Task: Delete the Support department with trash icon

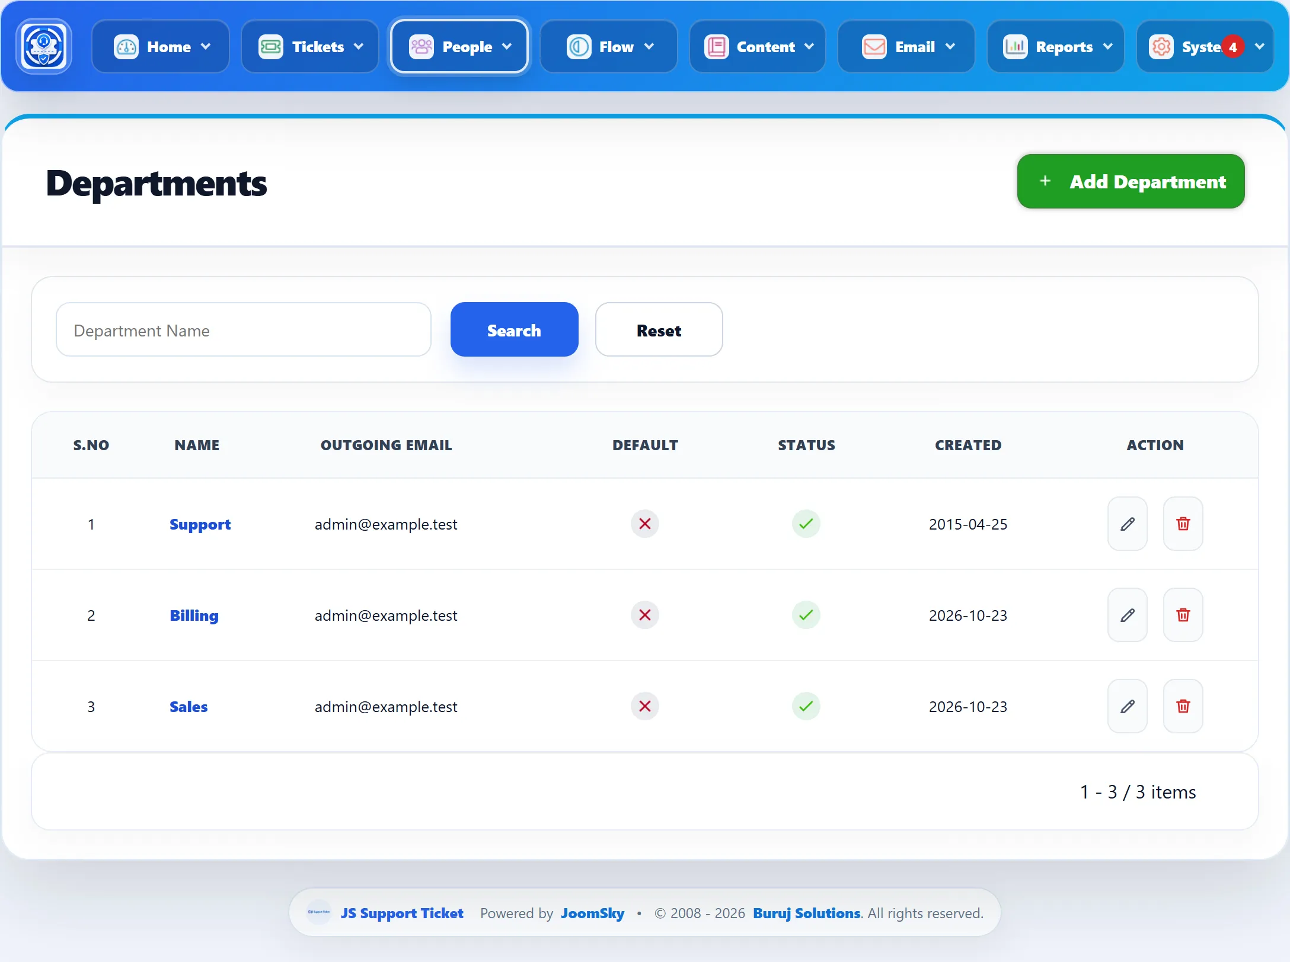Action: 1183,524
